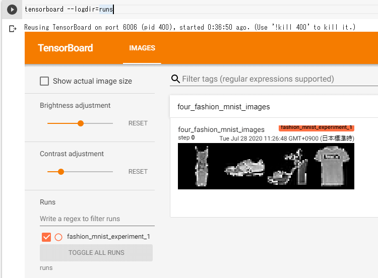Screen dimensions: 378x278
Task: Open the IMAGES tab
Action: point(142,48)
